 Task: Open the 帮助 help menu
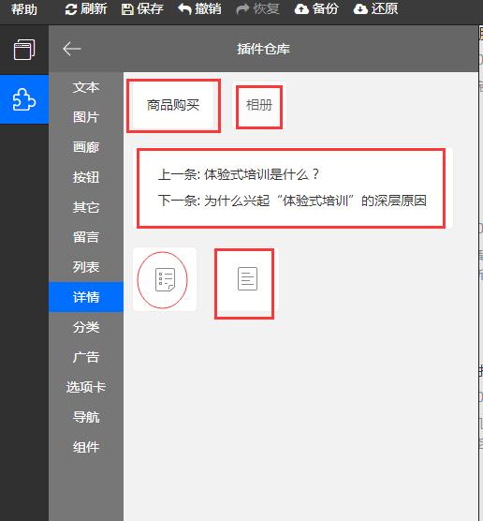pos(24,9)
